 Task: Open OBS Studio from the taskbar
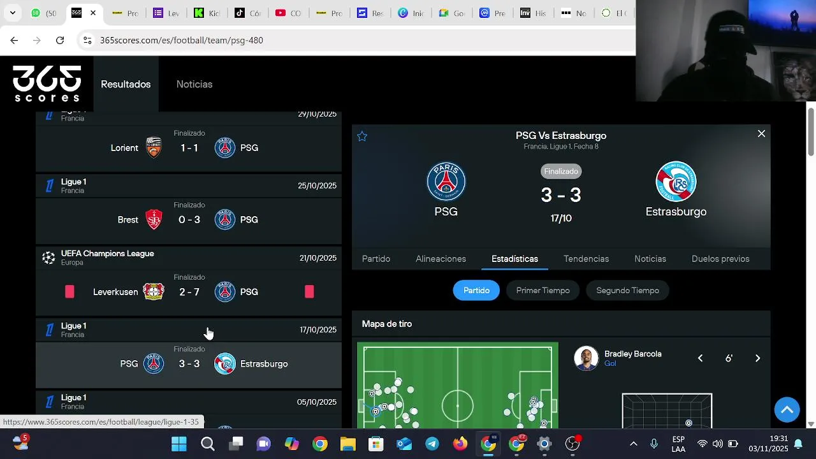pos(572,444)
